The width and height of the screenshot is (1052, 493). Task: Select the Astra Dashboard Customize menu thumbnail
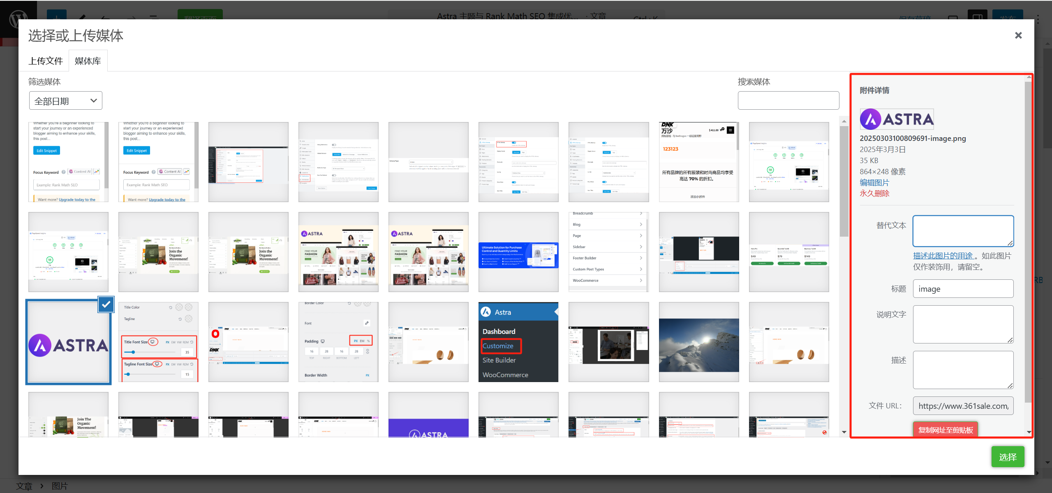[518, 342]
